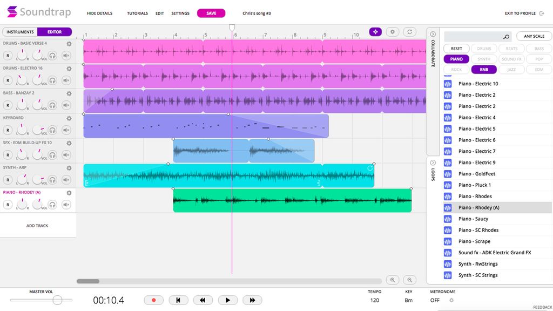Image resolution: width=553 pixels, height=311 pixels.
Task: Mute the Bass - Banzay 2 track
Action: click(65, 105)
